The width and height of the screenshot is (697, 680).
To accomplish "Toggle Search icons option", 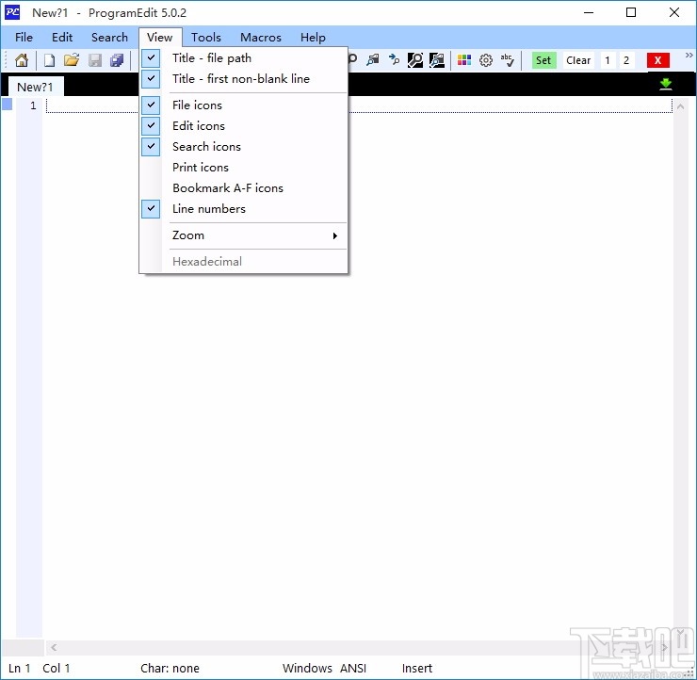I will coord(243,147).
